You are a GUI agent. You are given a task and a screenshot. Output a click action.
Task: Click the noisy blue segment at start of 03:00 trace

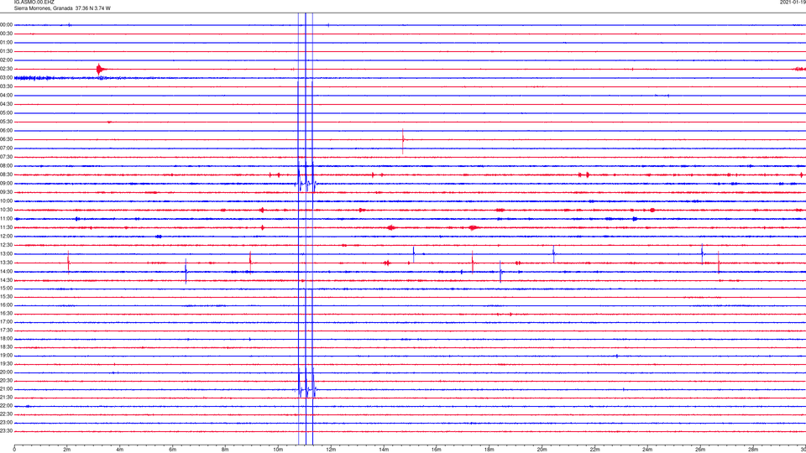click(34, 78)
